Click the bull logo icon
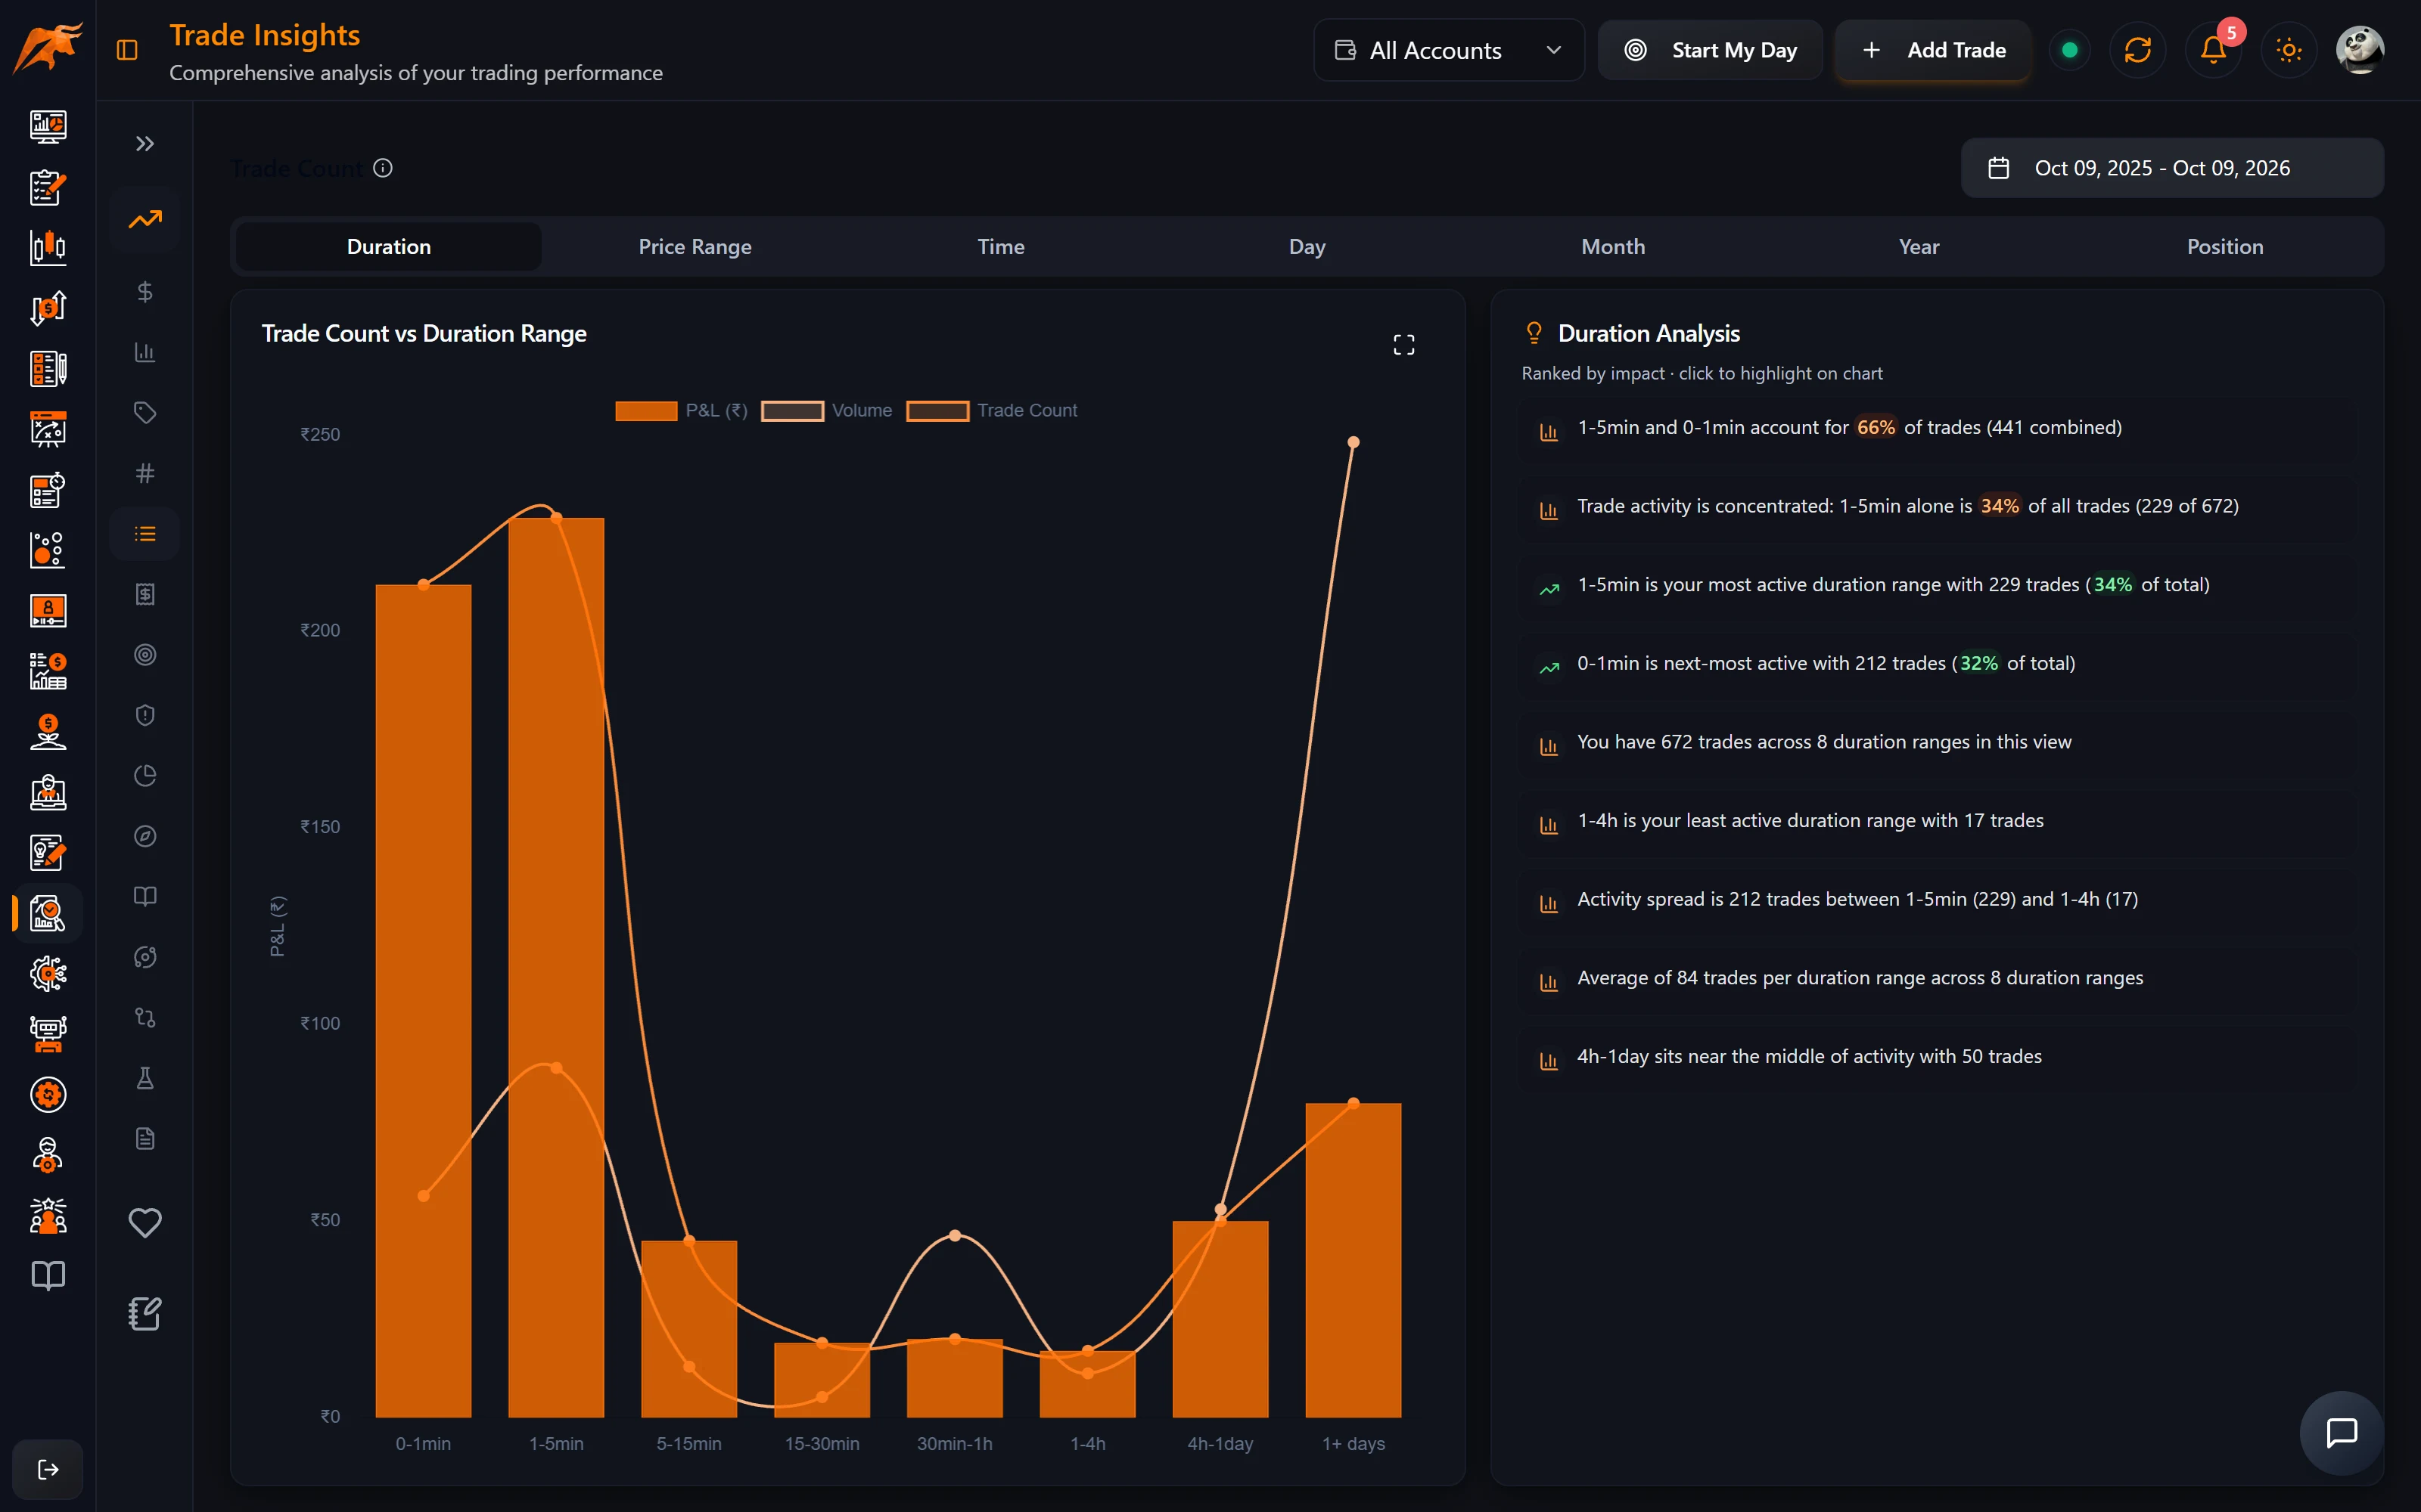The width and height of the screenshot is (2421, 1512). (x=47, y=48)
